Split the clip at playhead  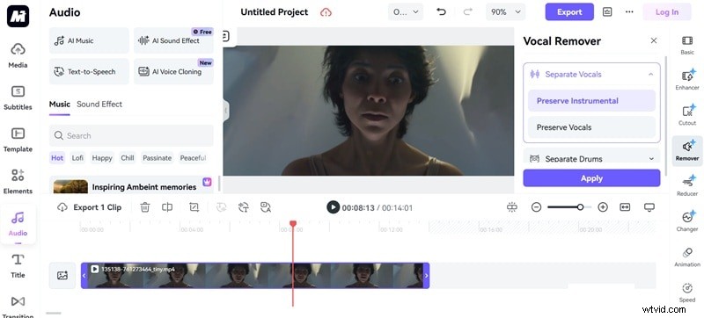point(167,207)
